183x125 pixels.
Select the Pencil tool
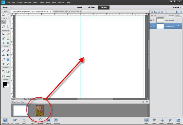pyautogui.click(x=8, y=64)
